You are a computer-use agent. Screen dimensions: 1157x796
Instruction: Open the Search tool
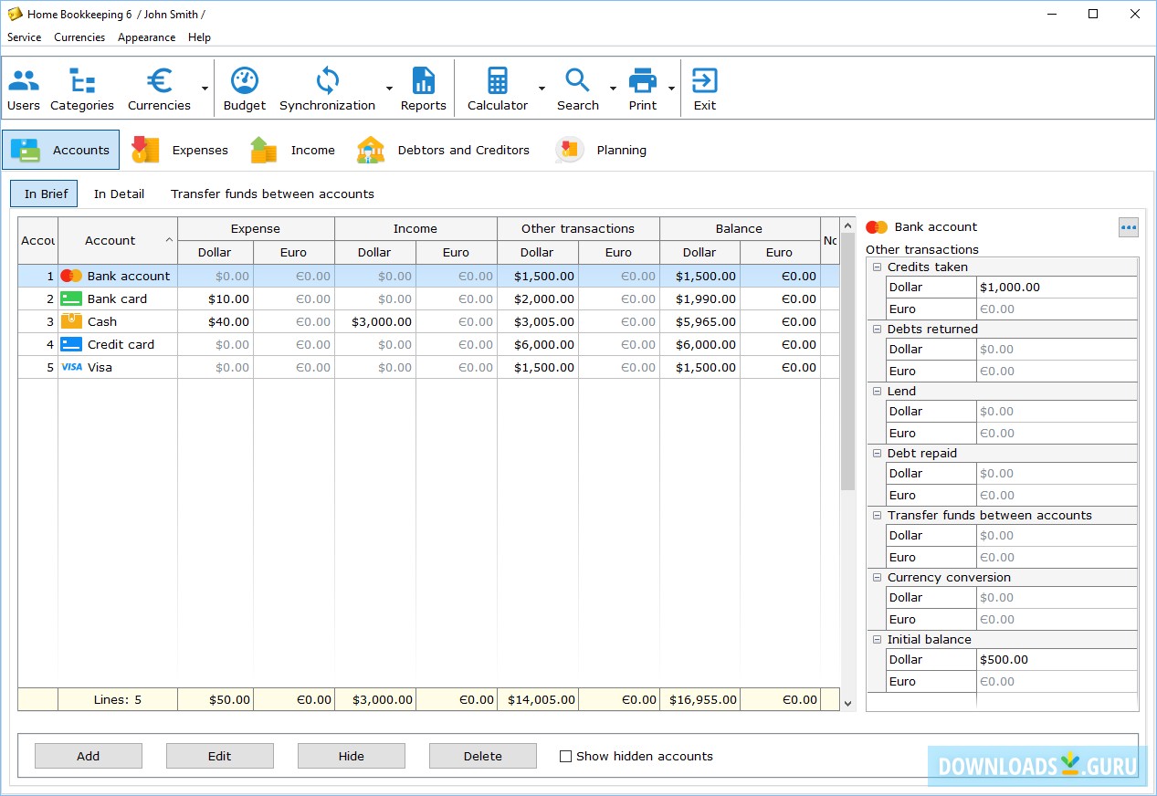click(576, 87)
